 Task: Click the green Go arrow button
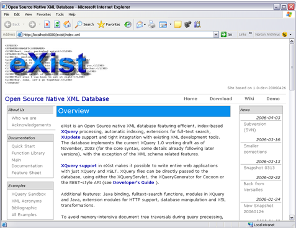click(x=226, y=34)
